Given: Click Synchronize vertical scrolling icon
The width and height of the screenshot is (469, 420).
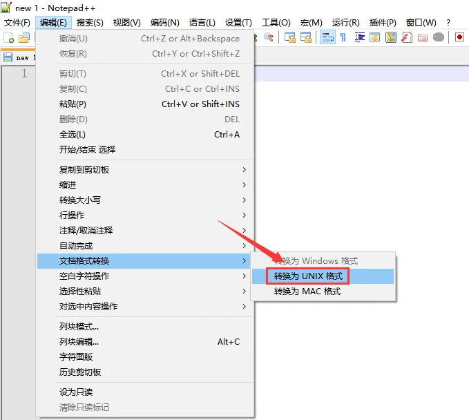Looking at the screenshot, I should (x=290, y=38).
